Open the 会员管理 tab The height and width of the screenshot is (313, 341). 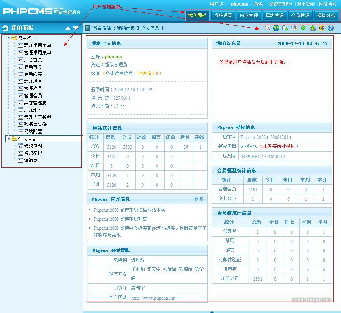point(300,16)
